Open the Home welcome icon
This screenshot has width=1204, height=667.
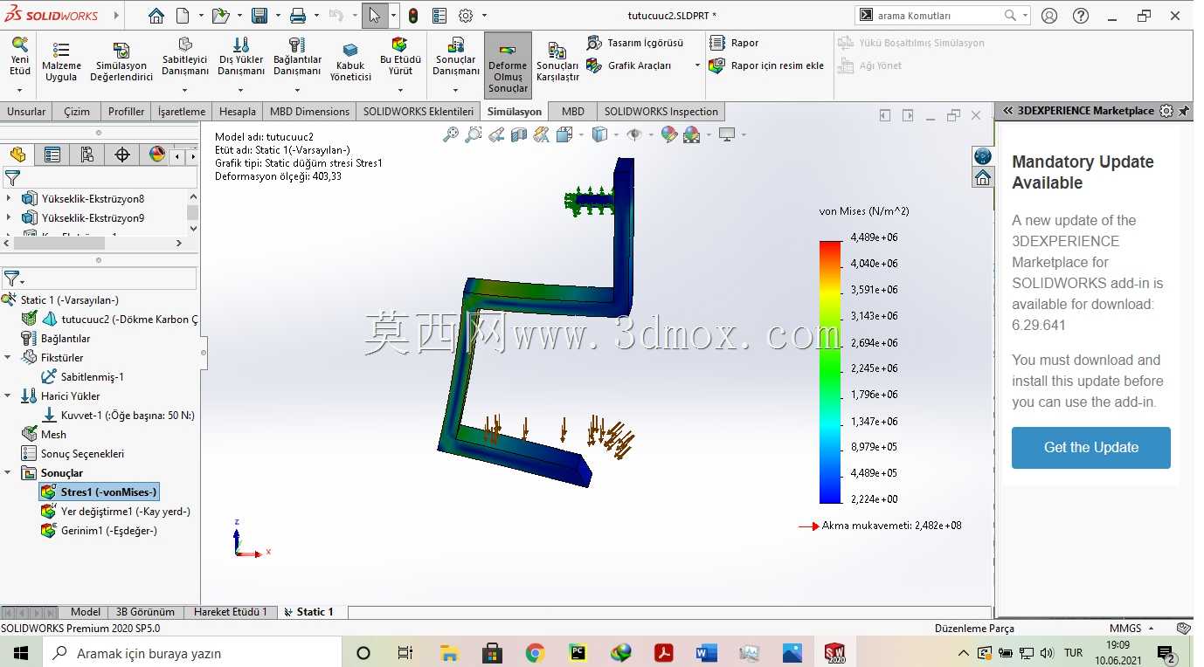point(156,16)
